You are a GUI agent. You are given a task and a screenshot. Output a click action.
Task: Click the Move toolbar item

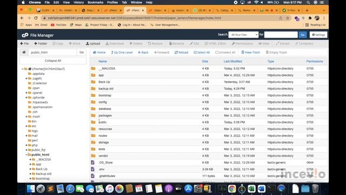point(75,43)
